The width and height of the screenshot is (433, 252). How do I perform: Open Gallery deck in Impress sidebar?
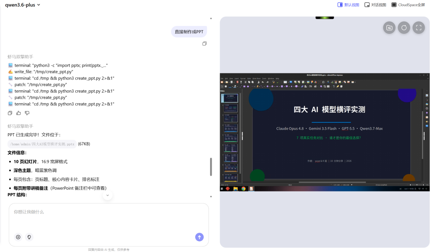click(x=427, y=104)
